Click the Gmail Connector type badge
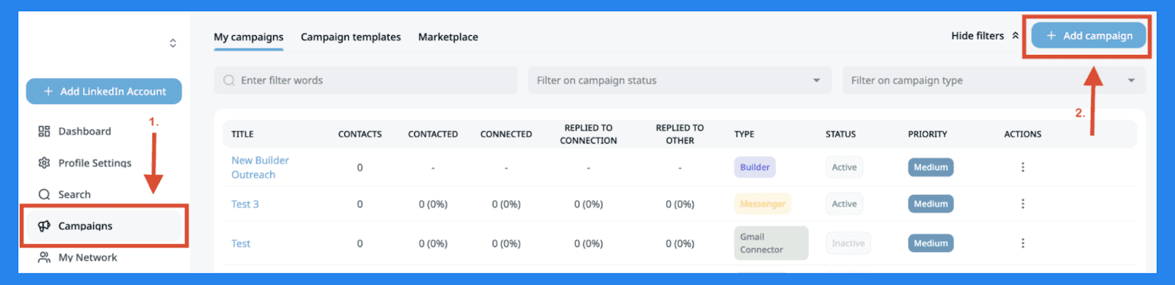1175x285 pixels. [771, 243]
